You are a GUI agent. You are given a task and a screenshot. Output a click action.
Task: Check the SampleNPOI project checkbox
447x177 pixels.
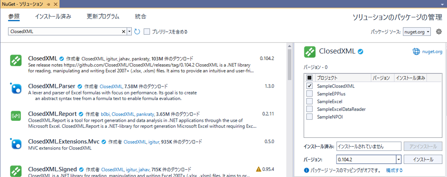tap(309, 117)
